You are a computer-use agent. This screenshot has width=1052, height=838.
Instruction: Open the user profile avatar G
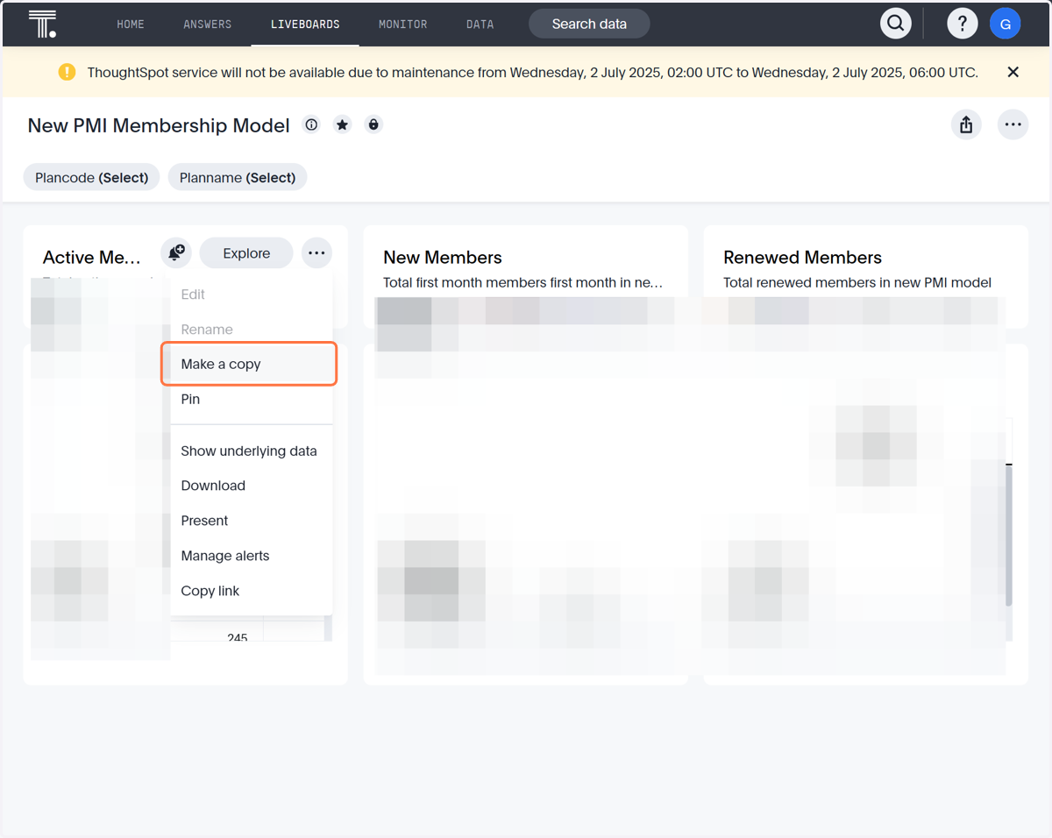coord(1006,24)
